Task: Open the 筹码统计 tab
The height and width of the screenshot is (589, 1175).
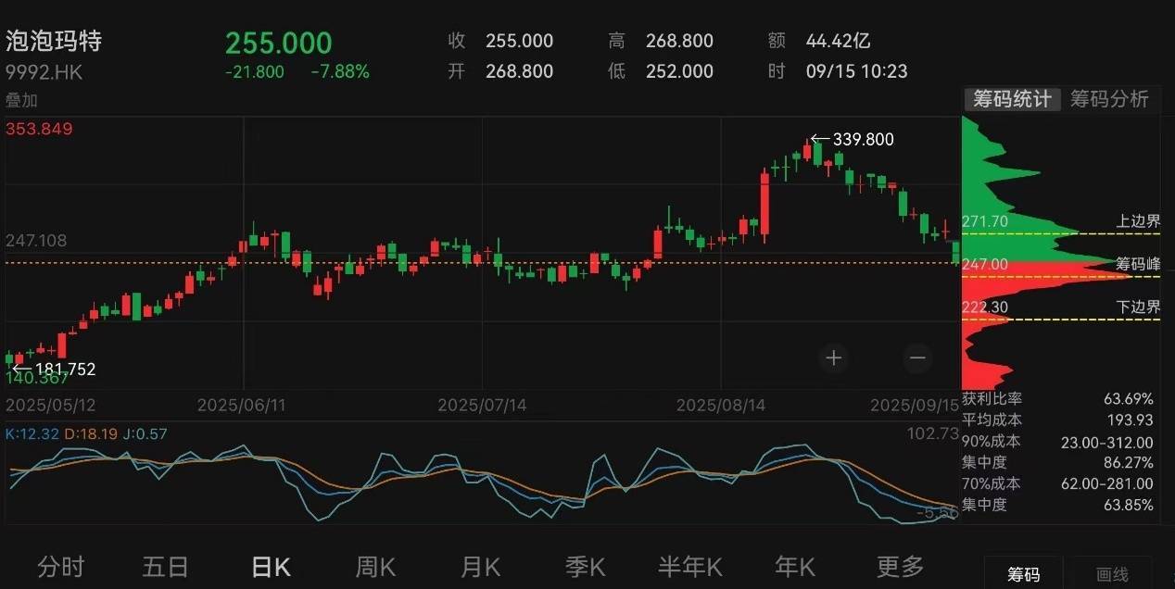Action: [x=1011, y=100]
